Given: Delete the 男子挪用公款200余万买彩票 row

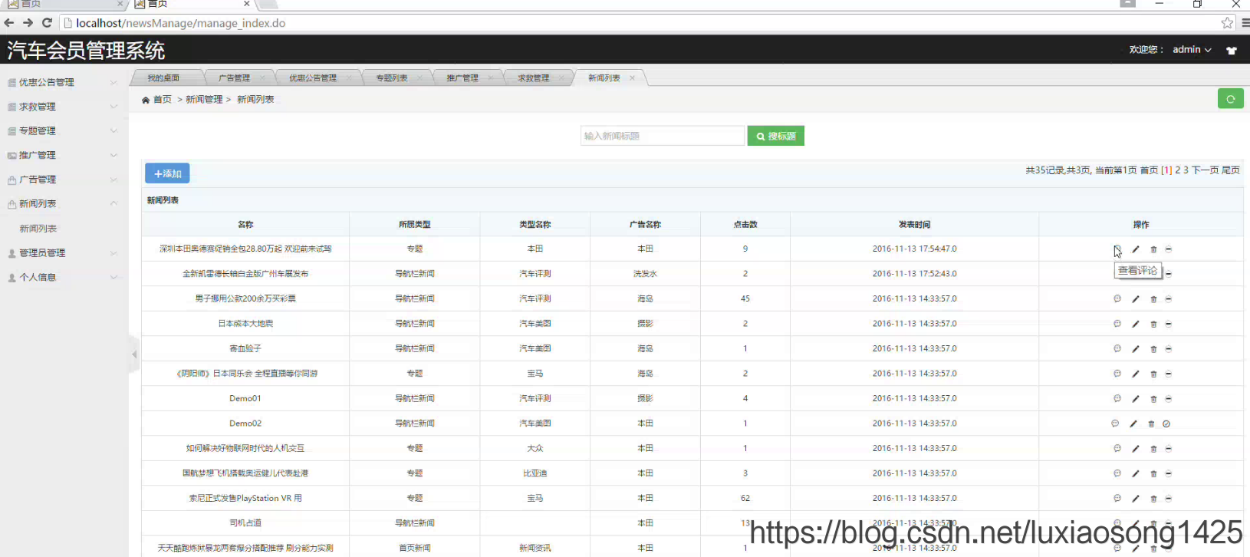Looking at the screenshot, I should 1153,299.
